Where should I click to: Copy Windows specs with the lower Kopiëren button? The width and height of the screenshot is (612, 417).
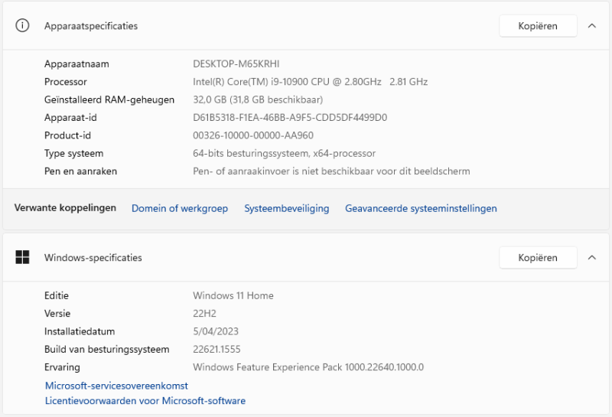537,258
